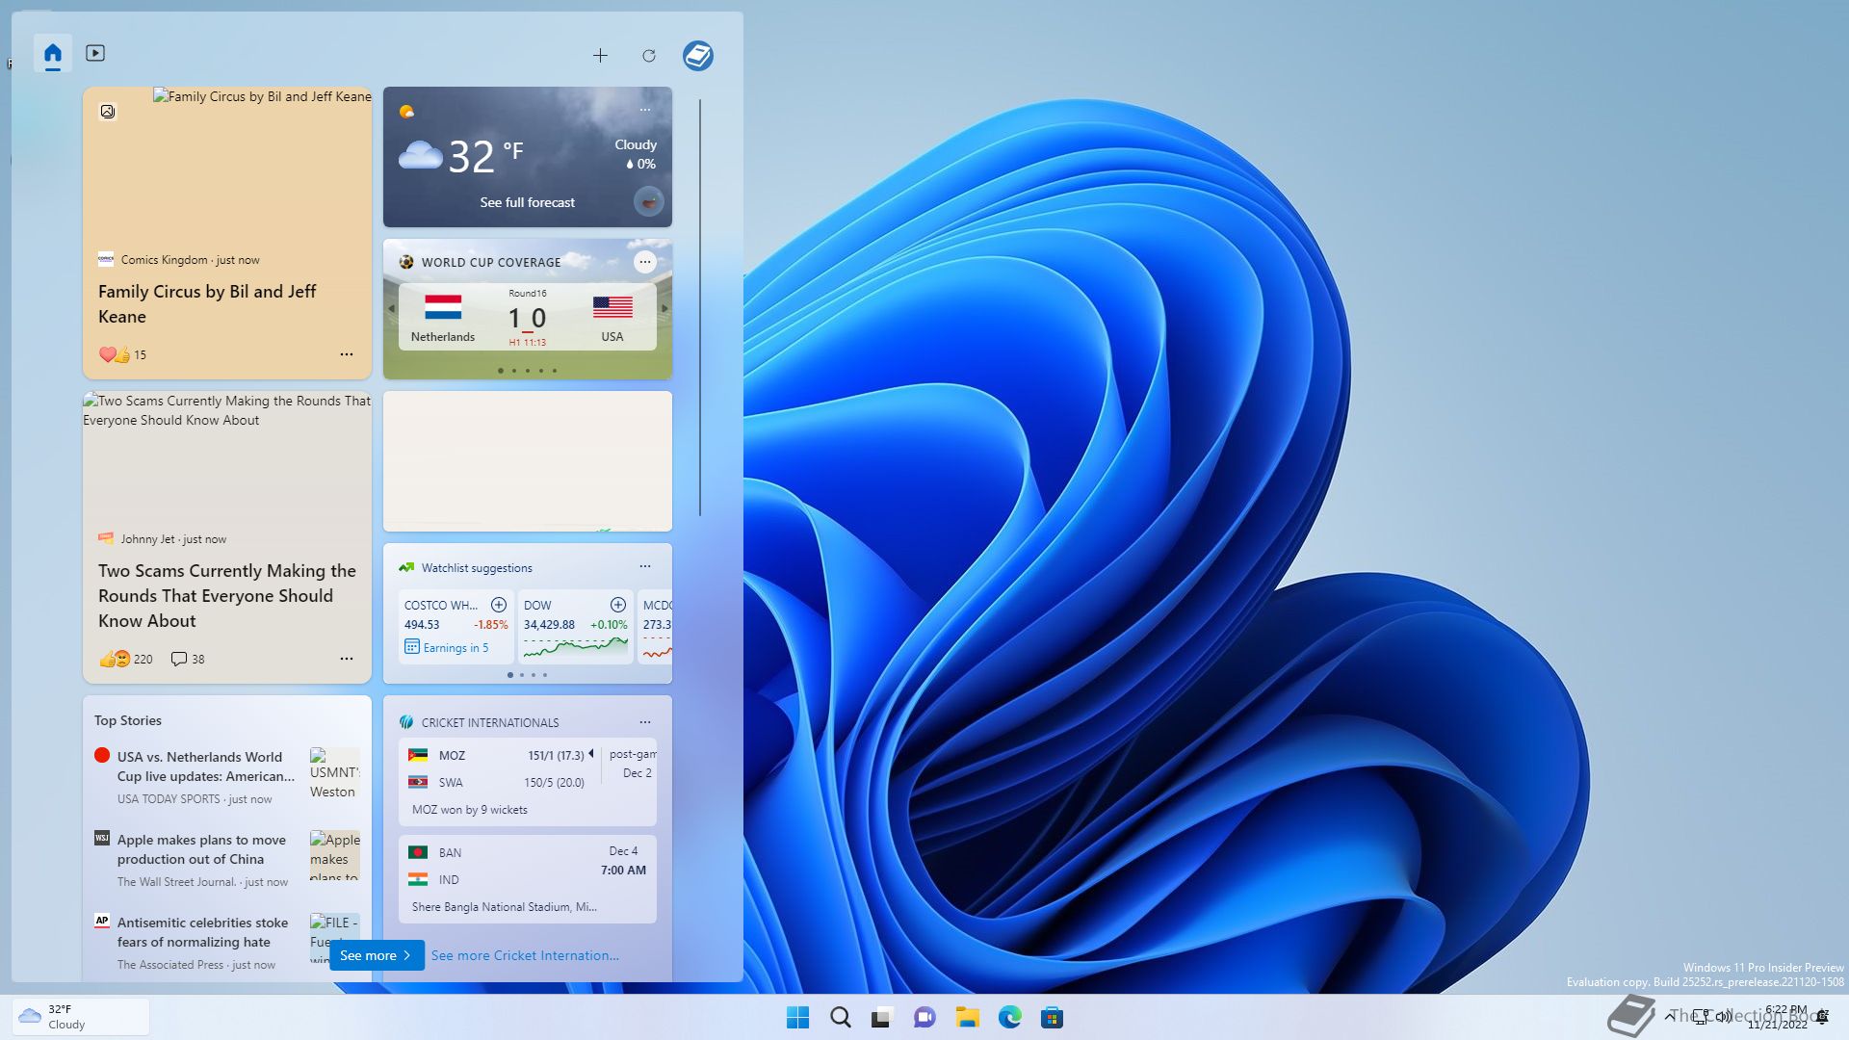This screenshot has height=1040, width=1849.
Task: Open Two Scams article headline
Action: 227,596
